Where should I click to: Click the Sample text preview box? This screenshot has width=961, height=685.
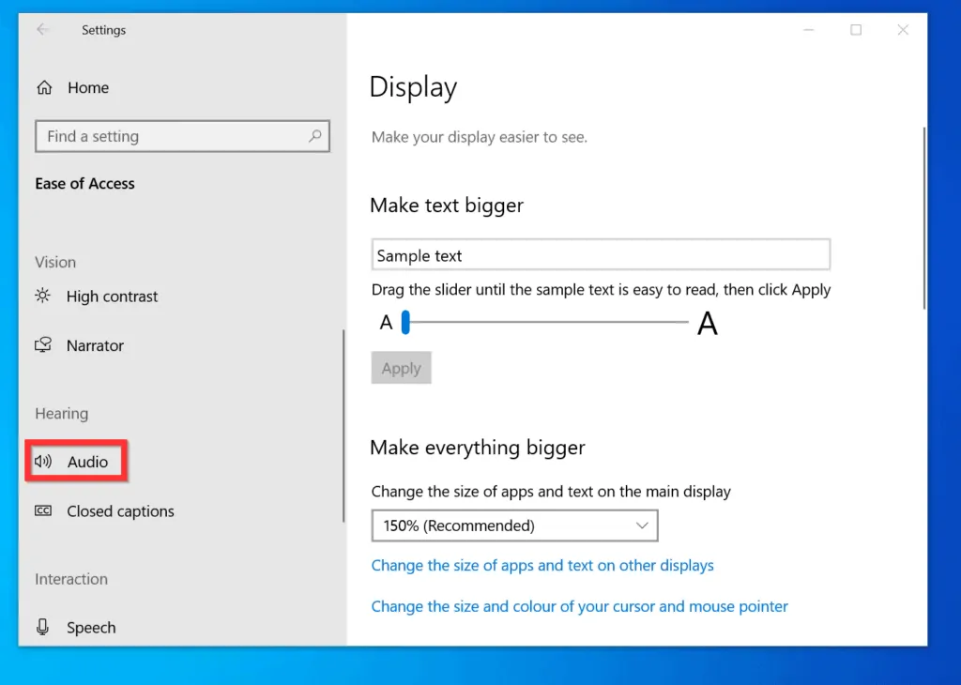601,255
